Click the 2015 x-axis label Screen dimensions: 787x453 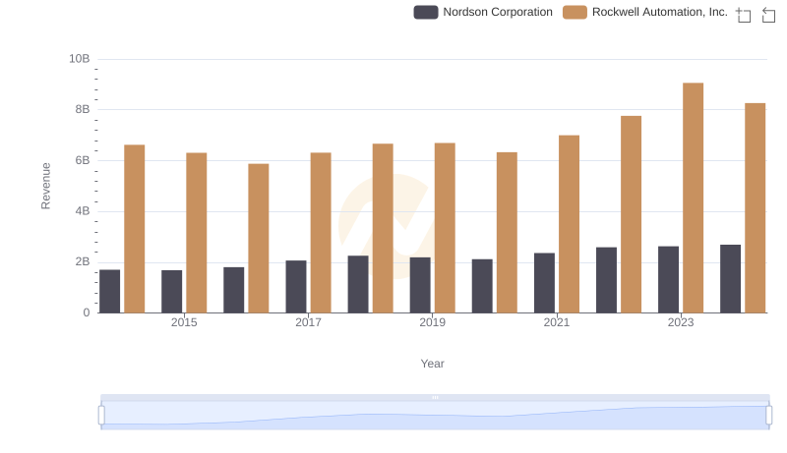coord(184,322)
